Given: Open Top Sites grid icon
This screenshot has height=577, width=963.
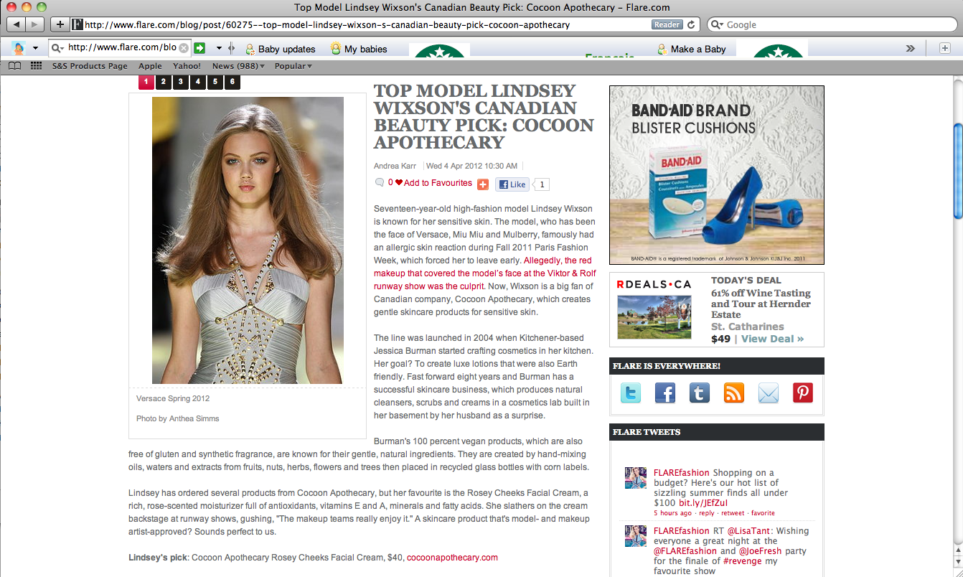Looking at the screenshot, I should click(x=36, y=66).
